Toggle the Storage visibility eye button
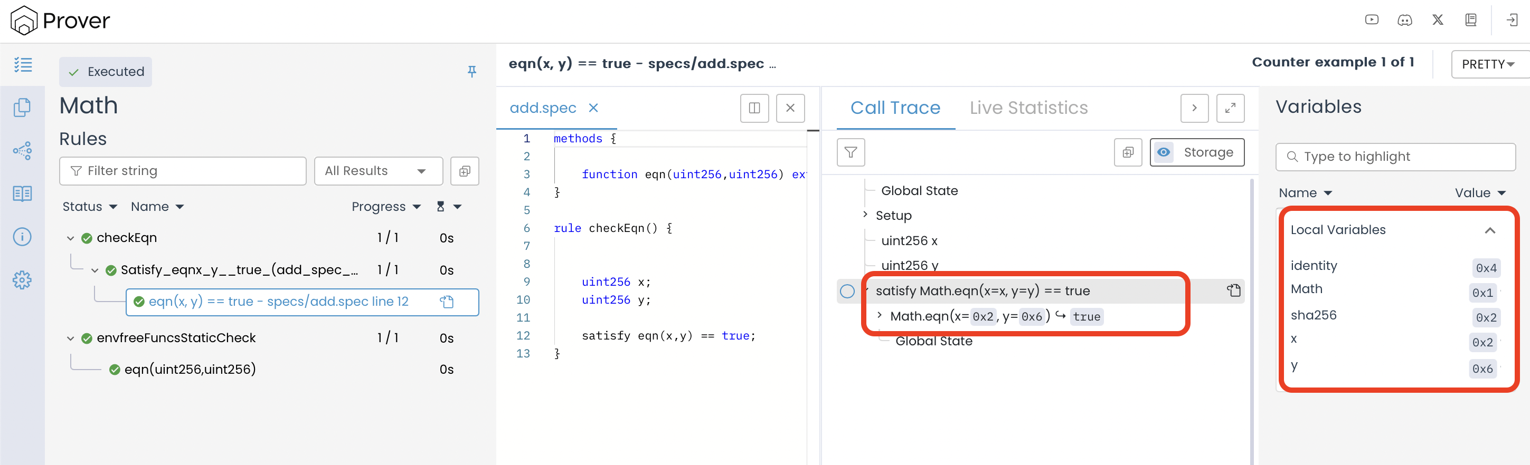 click(x=1164, y=152)
